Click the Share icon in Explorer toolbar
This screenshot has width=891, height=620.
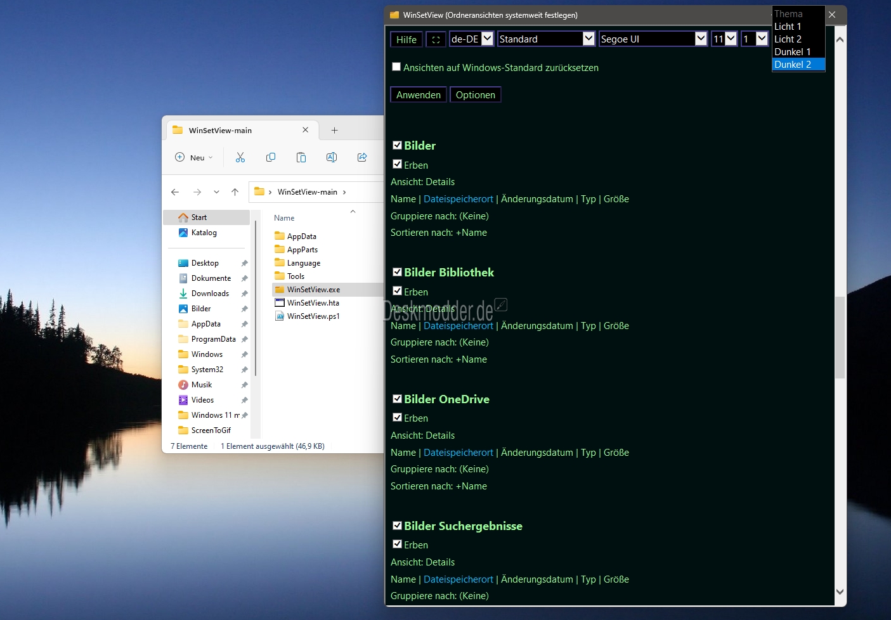(362, 157)
